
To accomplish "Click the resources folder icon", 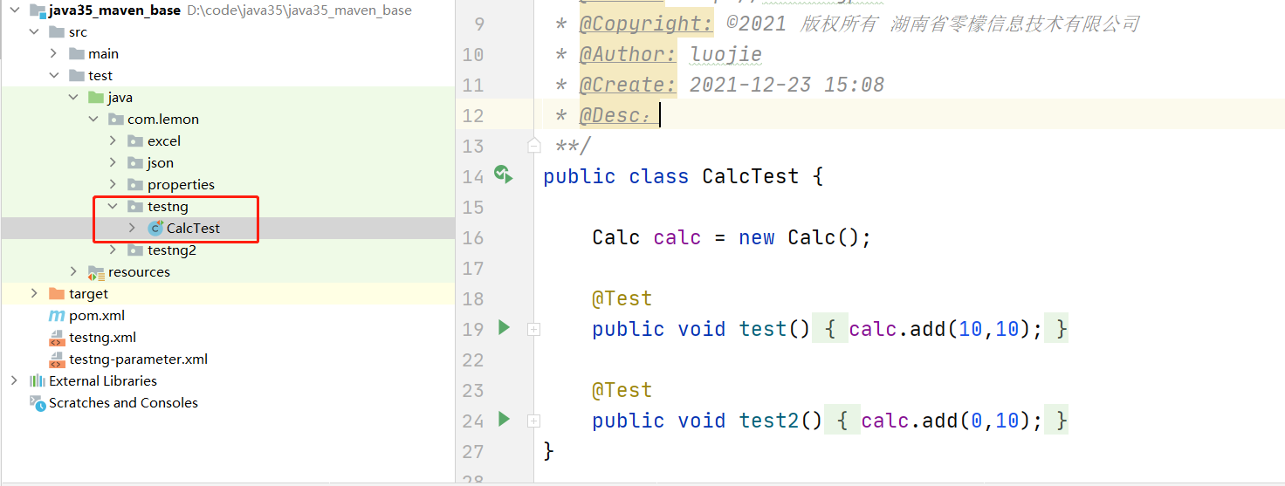I will (96, 272).
